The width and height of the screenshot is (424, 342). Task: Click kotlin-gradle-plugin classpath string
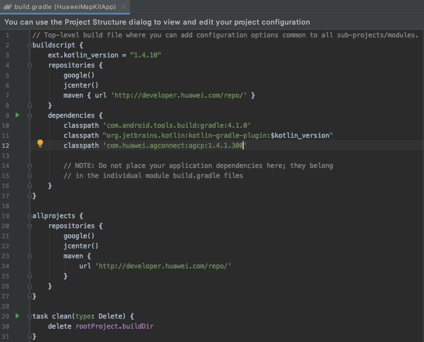218,136
